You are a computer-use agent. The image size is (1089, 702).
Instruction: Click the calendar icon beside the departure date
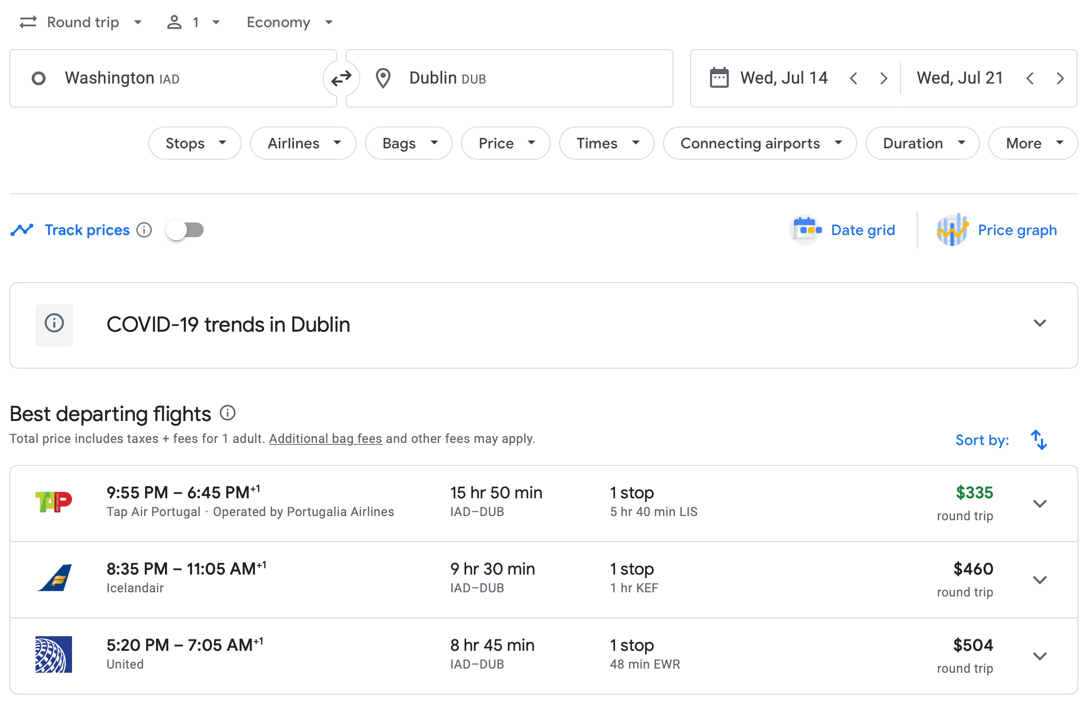719,78
